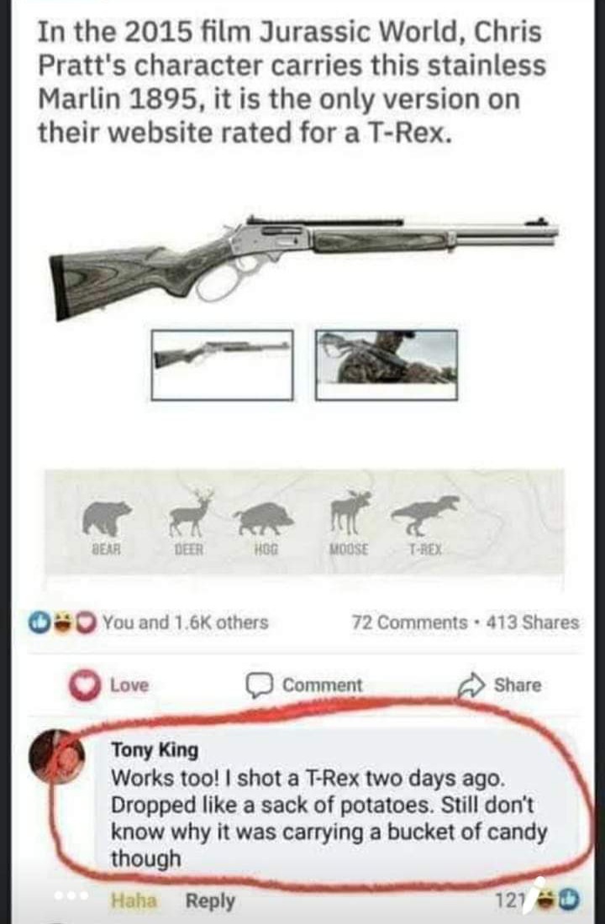Select the bear silhouette icon
Image resolution: width=605 pixels, height=924 pixels.
(107, 517)
